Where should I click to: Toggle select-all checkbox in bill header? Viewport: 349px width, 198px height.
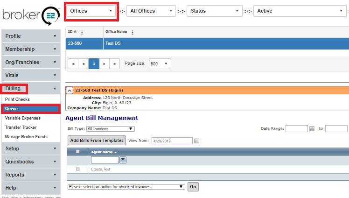(x=78, y=151)
